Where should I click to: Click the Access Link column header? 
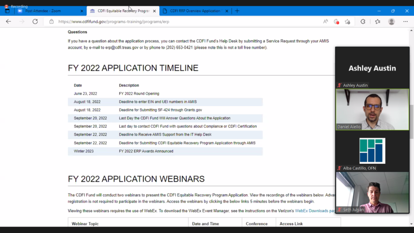291,224
